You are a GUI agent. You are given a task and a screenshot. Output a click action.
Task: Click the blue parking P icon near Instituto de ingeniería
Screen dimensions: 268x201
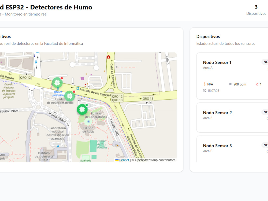pos(58,146)
